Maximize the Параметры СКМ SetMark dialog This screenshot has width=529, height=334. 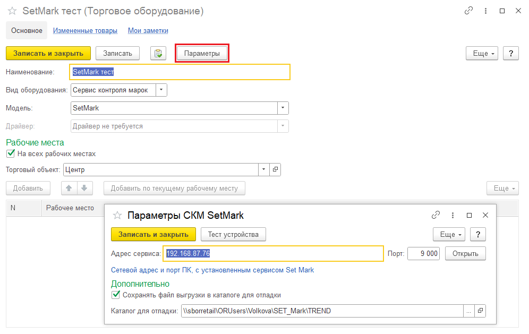[x=469, y=215]
